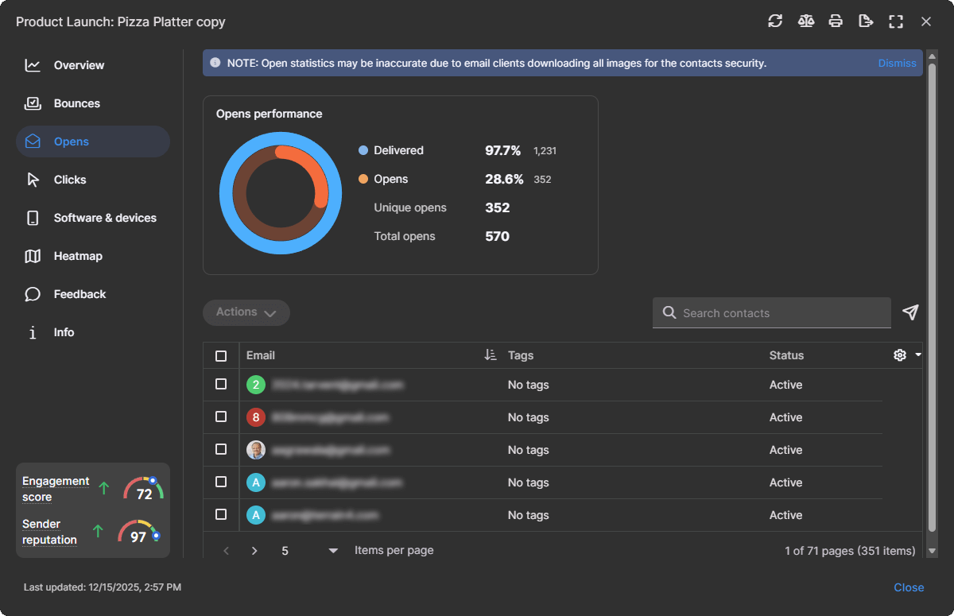Select all contacts via header checkbox
The image size is (954, 616).
pos(221,356)
